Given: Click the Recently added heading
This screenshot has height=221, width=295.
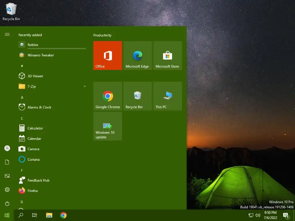Looking at the screenshot, I should (x=30, y=35).
